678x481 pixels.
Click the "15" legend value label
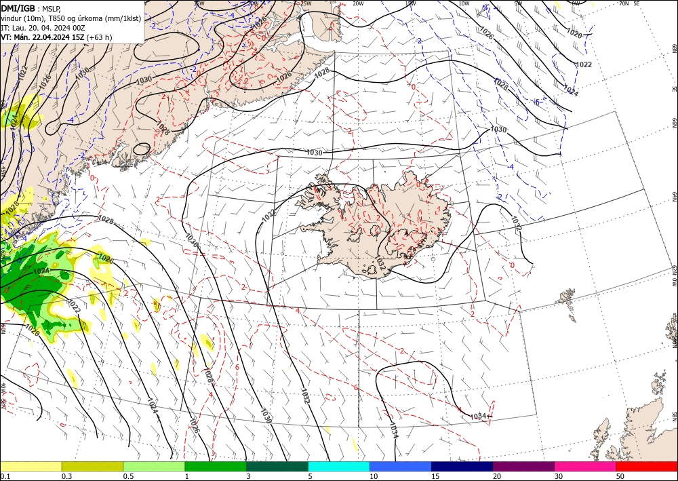[x=435, y=476]
